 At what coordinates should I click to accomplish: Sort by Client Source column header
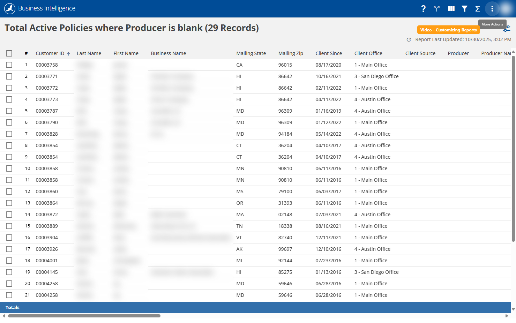(420, 53)
